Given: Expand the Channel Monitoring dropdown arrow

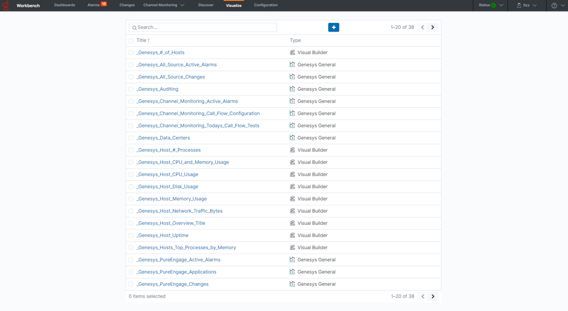Looking at the screenshot, I should pyautogui.click(x=182, y=5).
